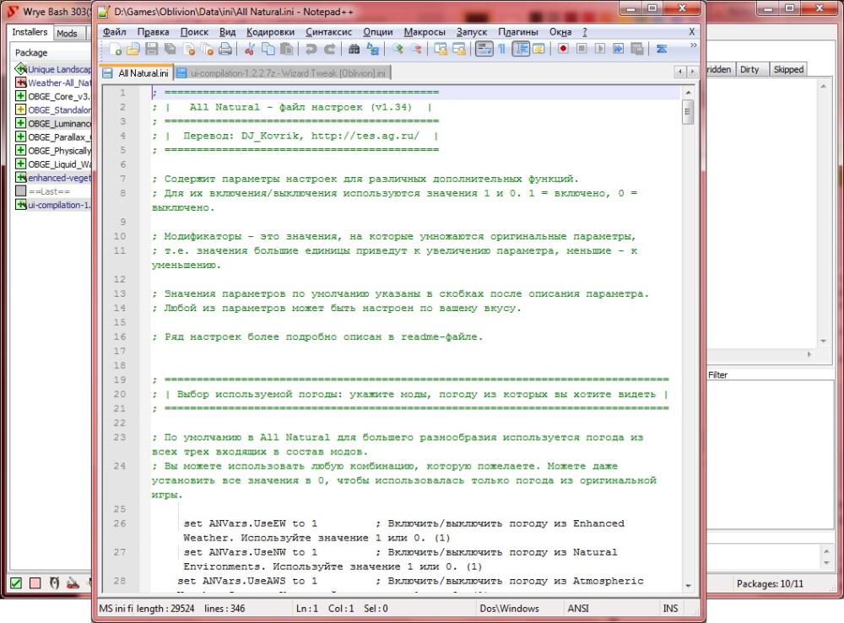Image resolution: width=844 pixels, height=623 pixels.
Task: Toggle OBGE_Parallax package checkbox
Action: [20, 137]
